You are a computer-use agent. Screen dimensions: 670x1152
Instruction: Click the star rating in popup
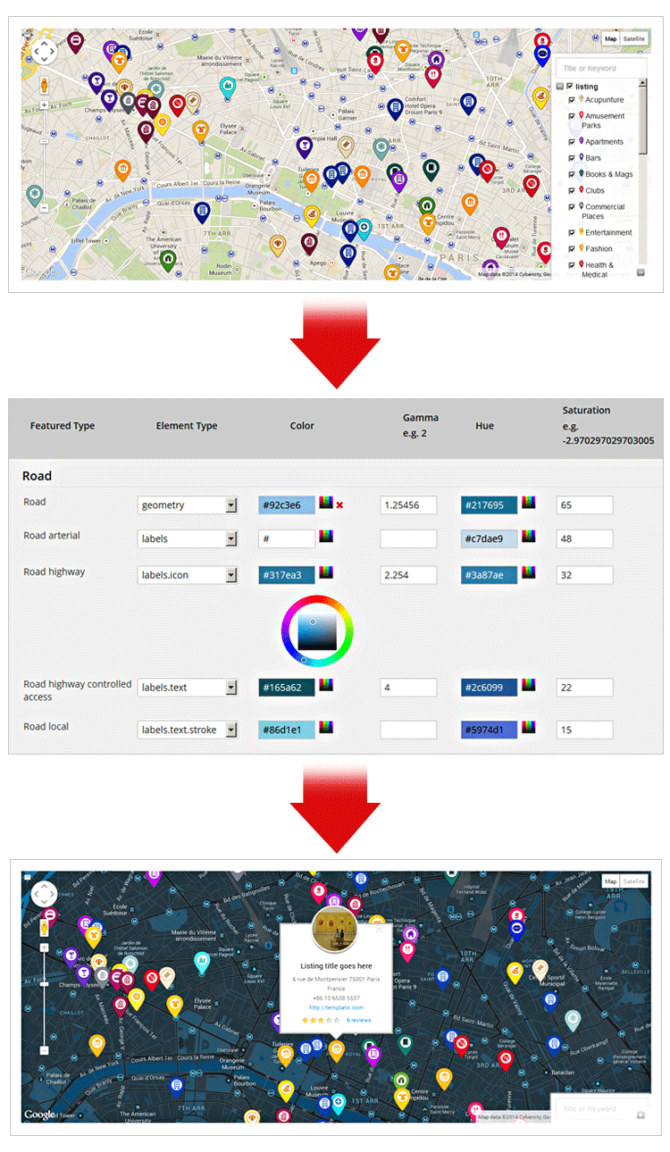pos(321,1020)
